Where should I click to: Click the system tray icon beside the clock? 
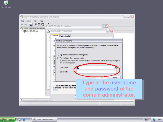click(154, 120)
